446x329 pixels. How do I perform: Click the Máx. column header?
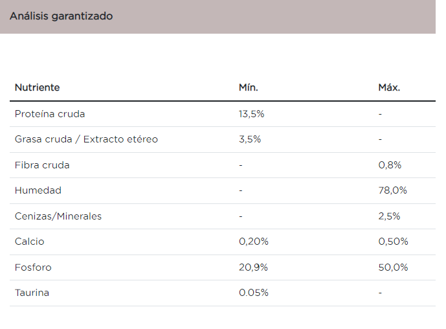389,87
